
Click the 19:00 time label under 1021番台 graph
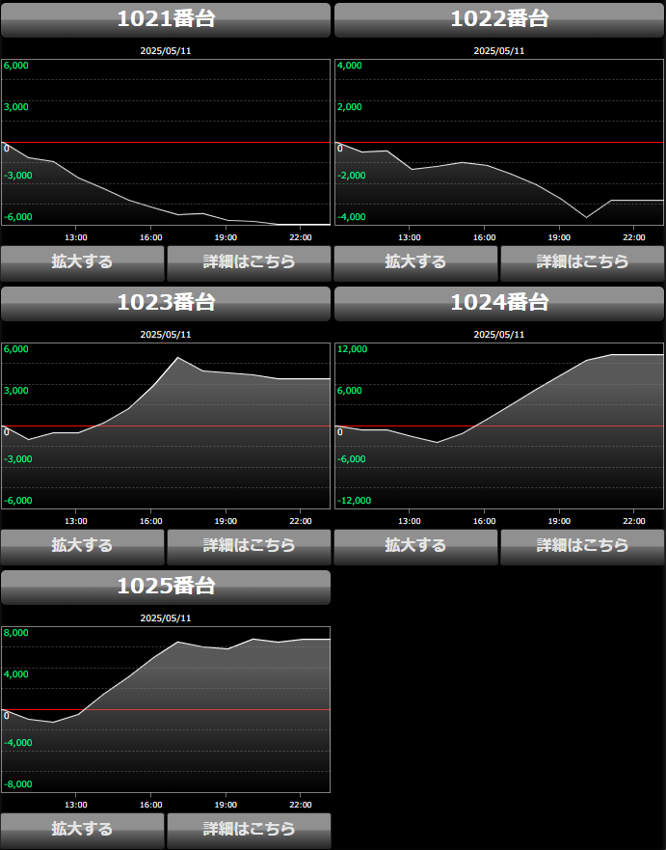coord(226,237)
